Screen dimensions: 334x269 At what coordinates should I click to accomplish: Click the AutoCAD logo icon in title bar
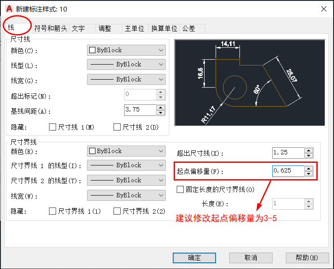9,9
